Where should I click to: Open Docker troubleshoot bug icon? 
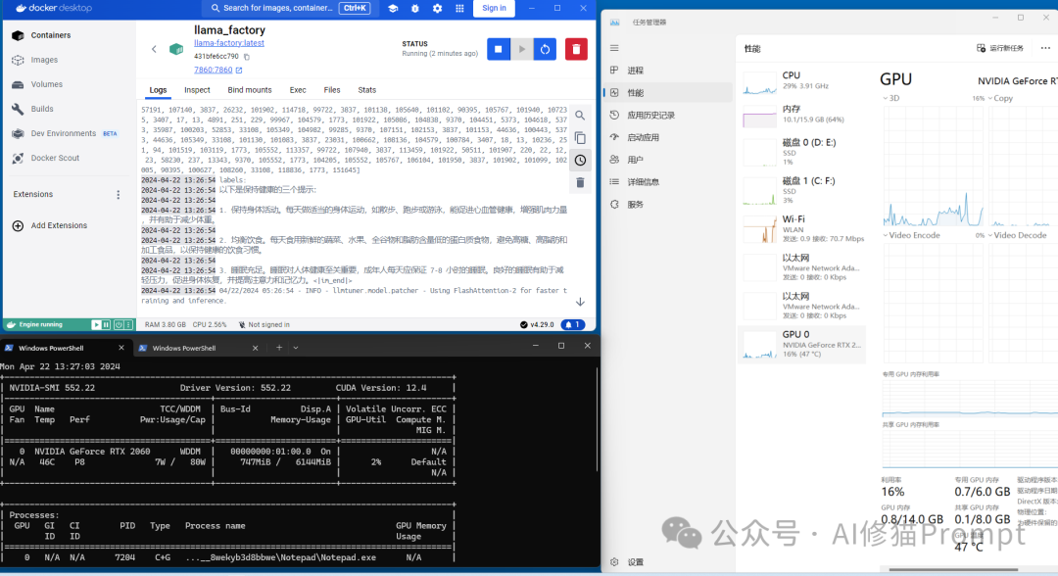click(x=415, y=8)
